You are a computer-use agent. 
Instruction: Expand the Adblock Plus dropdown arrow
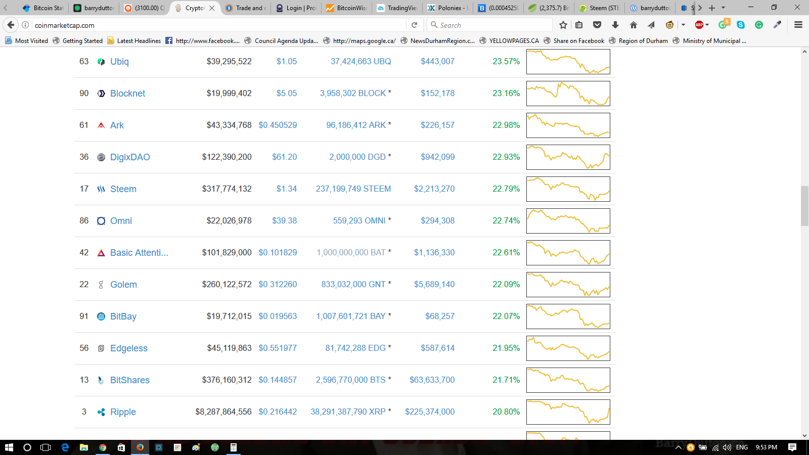[707, 25]
